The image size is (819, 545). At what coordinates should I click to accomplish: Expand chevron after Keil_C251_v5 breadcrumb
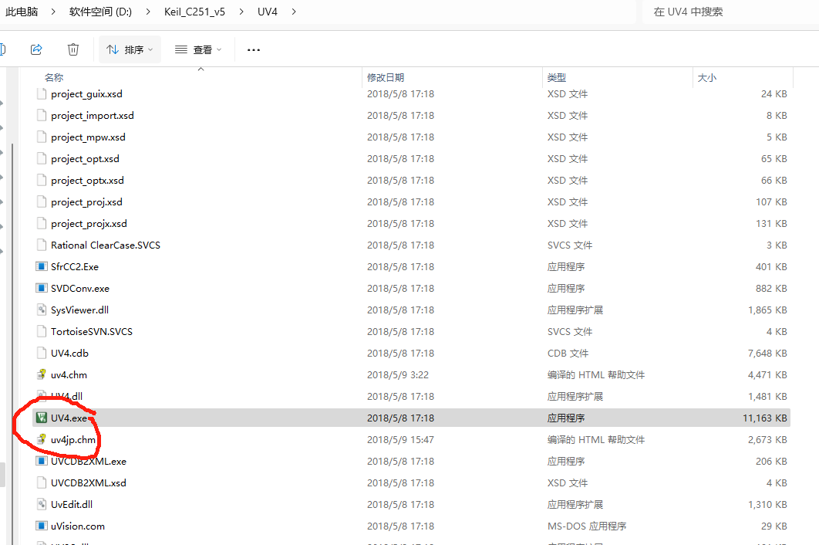(x=241, y=12)
